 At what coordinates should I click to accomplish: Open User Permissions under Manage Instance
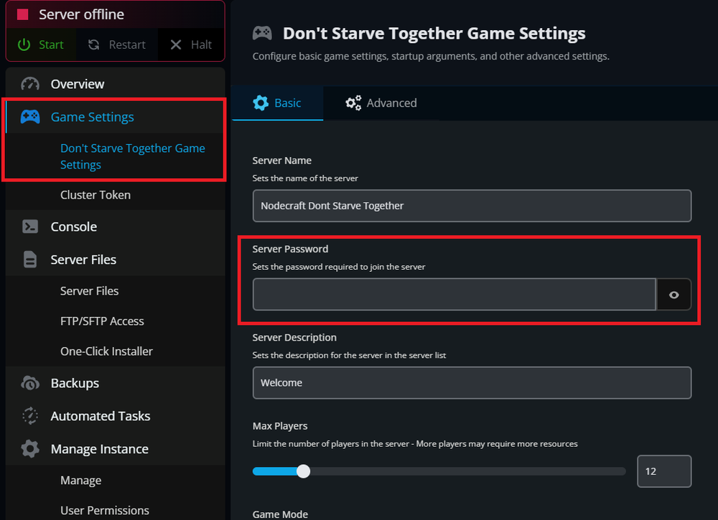(x=105, y=510)
